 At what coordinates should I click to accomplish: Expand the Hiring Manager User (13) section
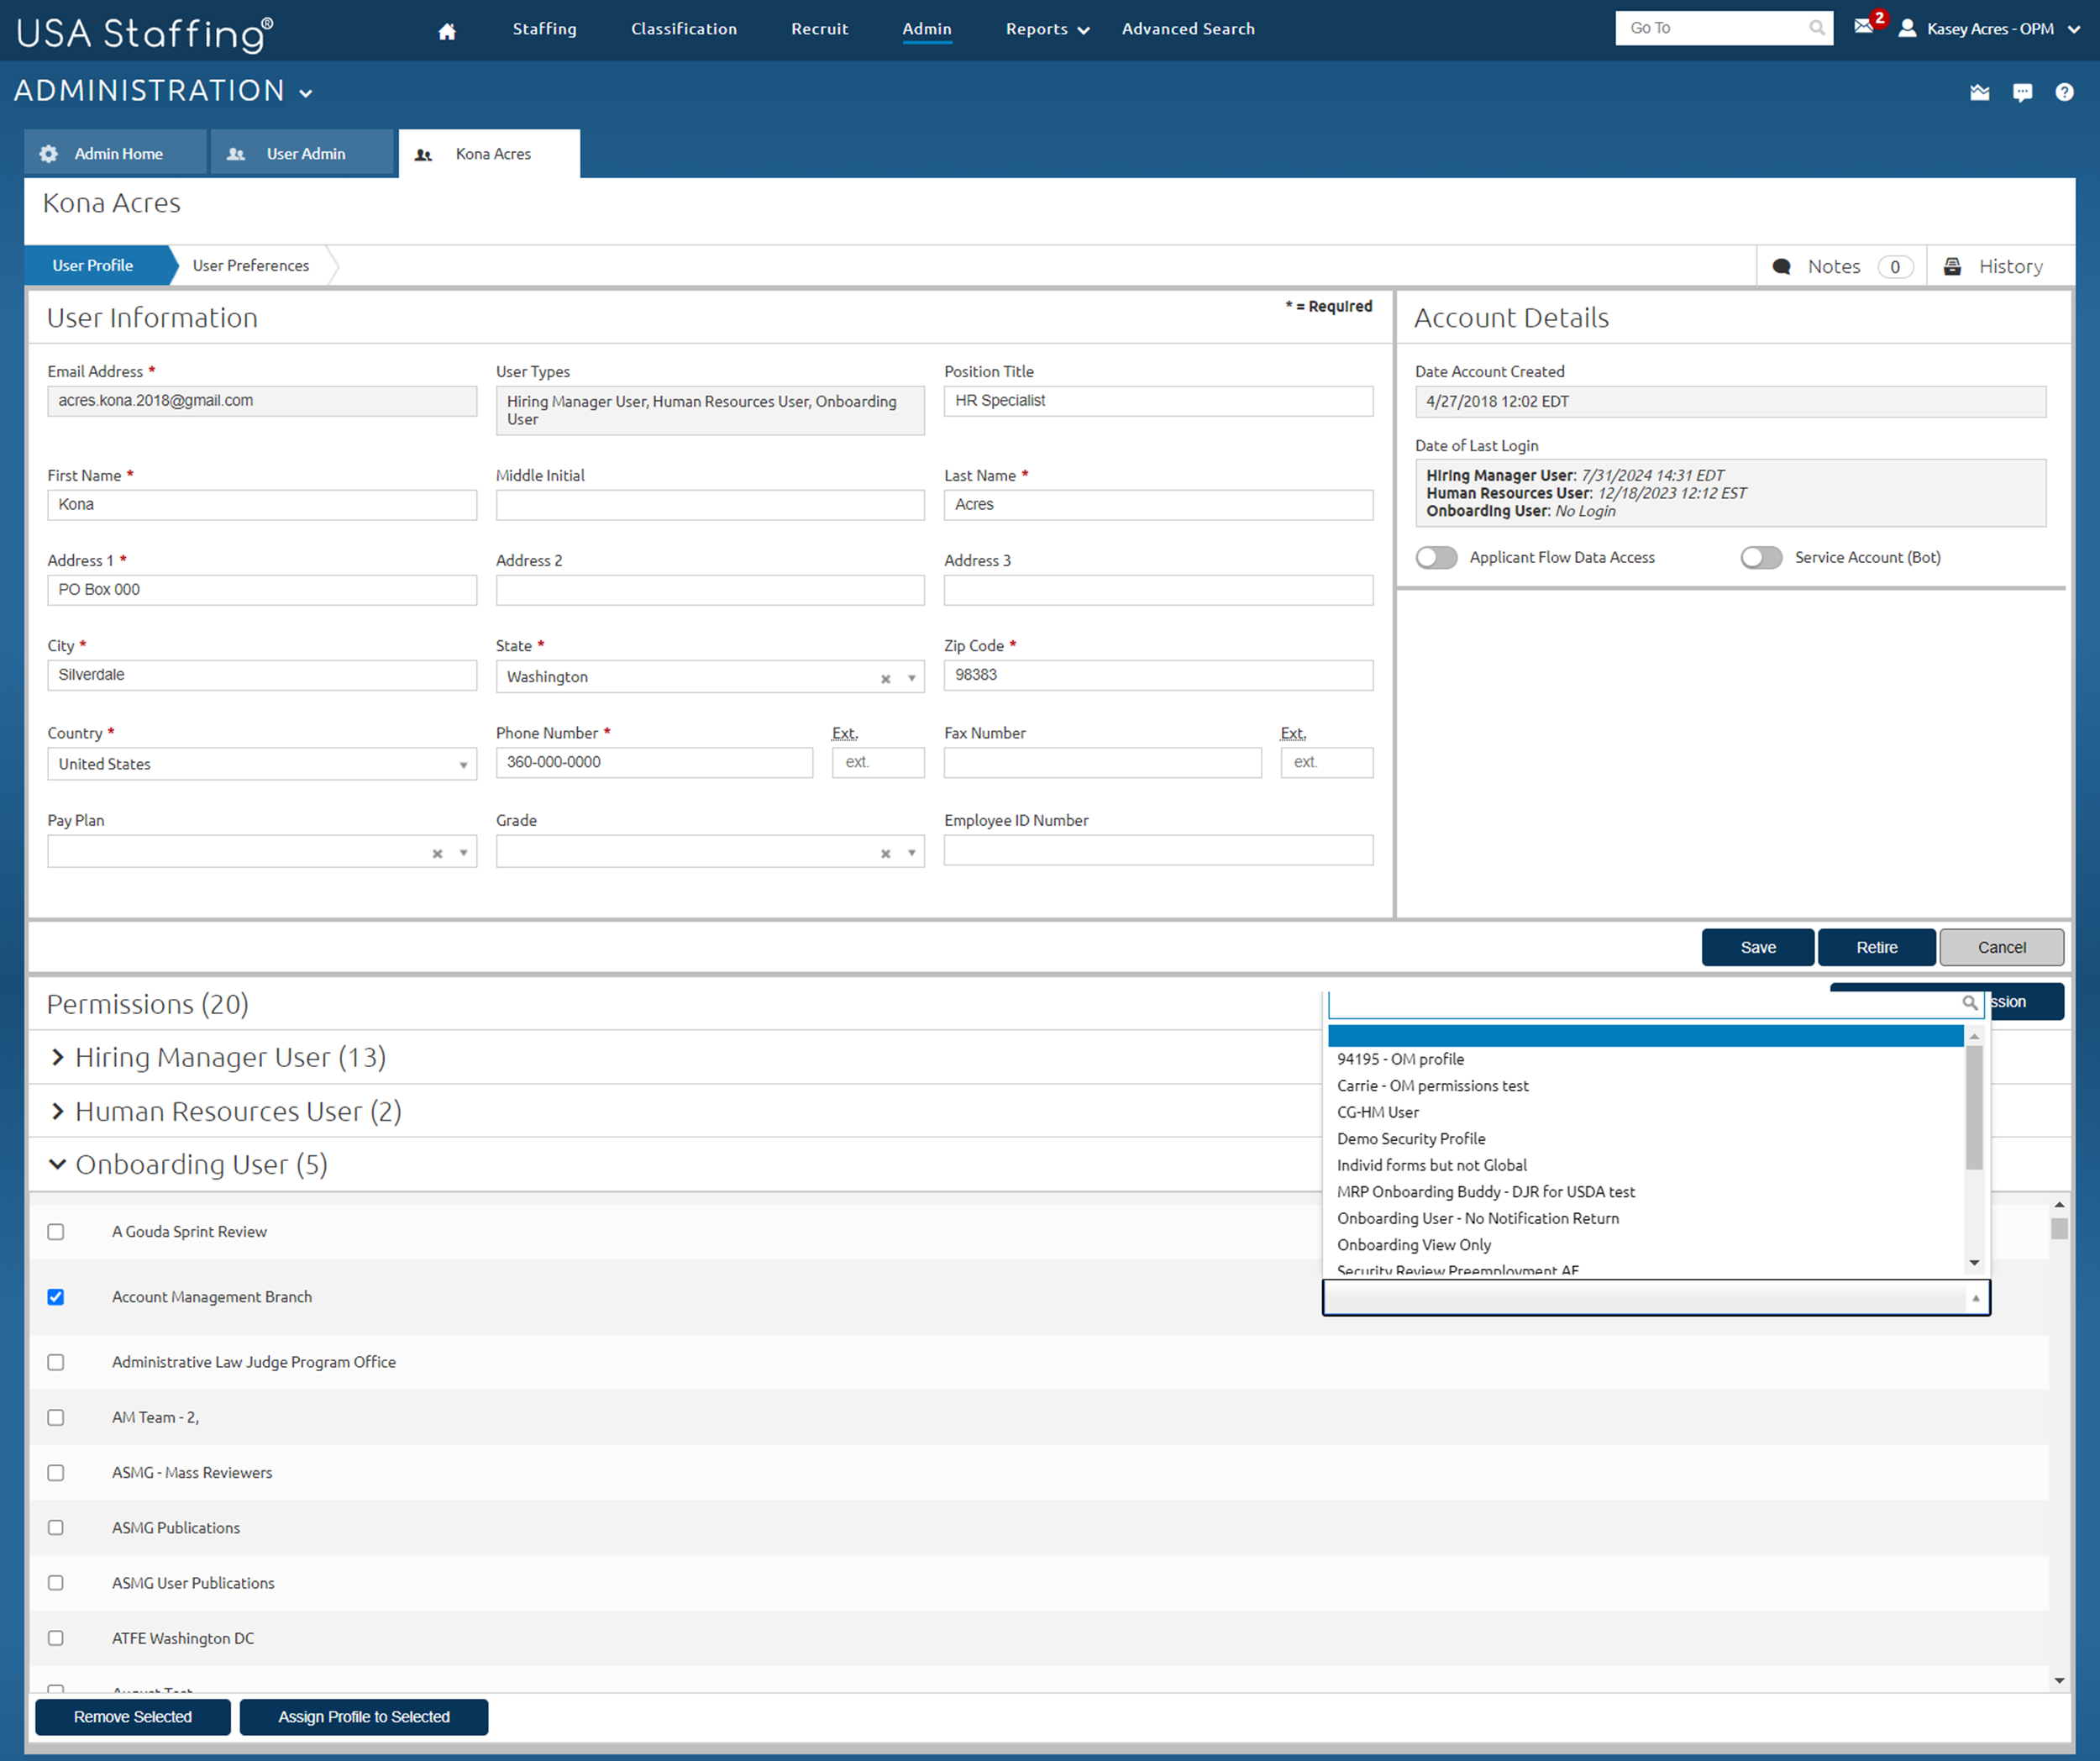pyautogui.click(x=57, y=1058)
